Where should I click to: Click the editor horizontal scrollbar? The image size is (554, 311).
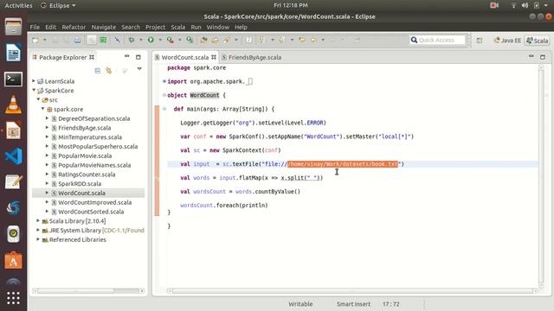pos(352,291)
